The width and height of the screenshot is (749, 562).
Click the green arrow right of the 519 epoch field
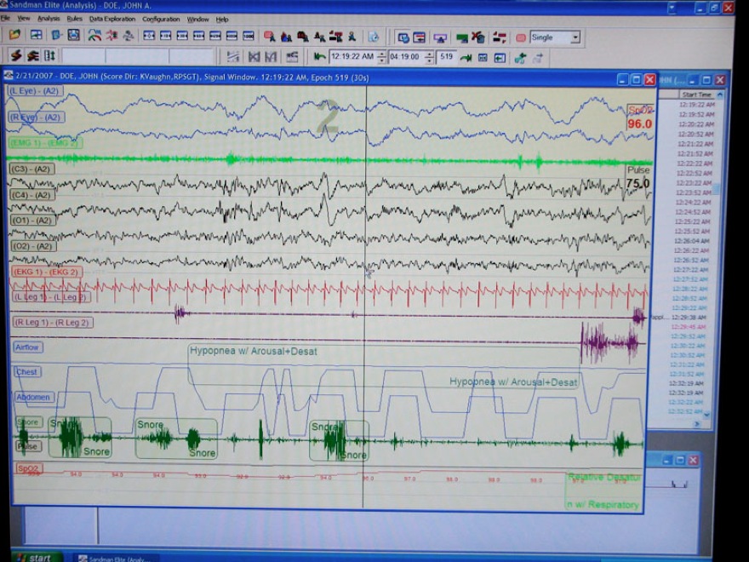(x=466, y=57)
